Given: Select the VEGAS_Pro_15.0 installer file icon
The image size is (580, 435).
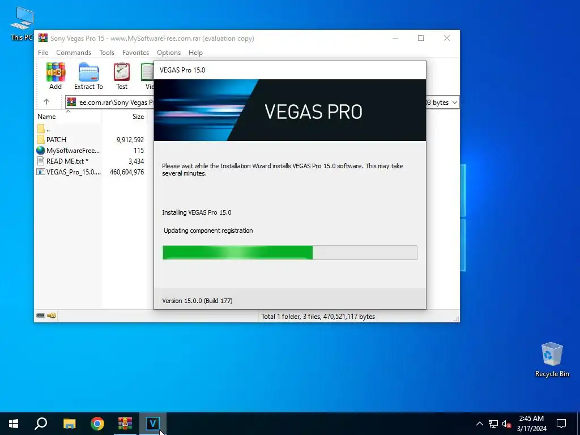Looking at the screenshot, I should 41,172.
